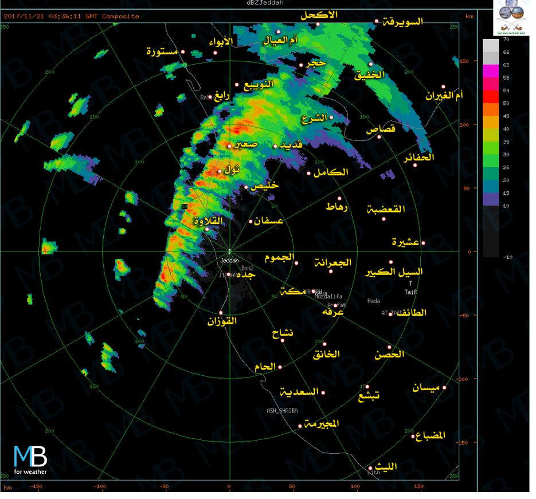Select the red band of the dBZ scale
Image resolution: width=536 pixels, height=499 pixels.
(x=491, y=97)
